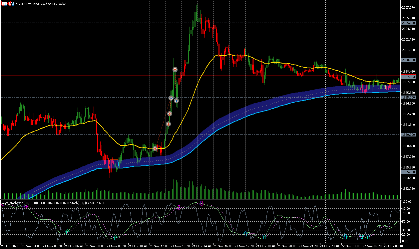The image size is (419, 249).
Task: Click the cyan up arrow near 21 Nov 18:40
Action: (x=264, y=237)
